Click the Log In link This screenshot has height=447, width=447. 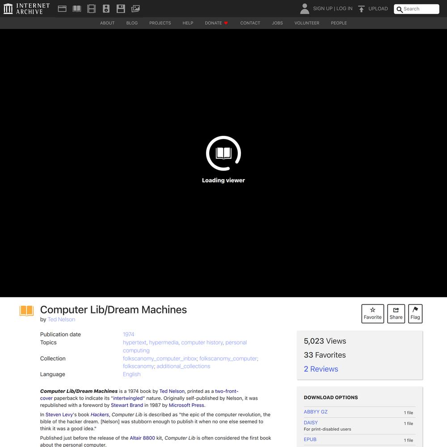tap(344, 8)
